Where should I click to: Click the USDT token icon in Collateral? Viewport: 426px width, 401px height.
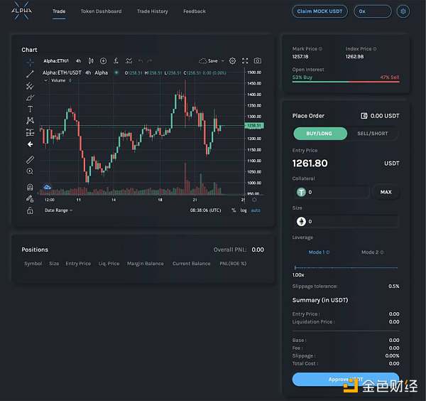[x=301, y=192]
